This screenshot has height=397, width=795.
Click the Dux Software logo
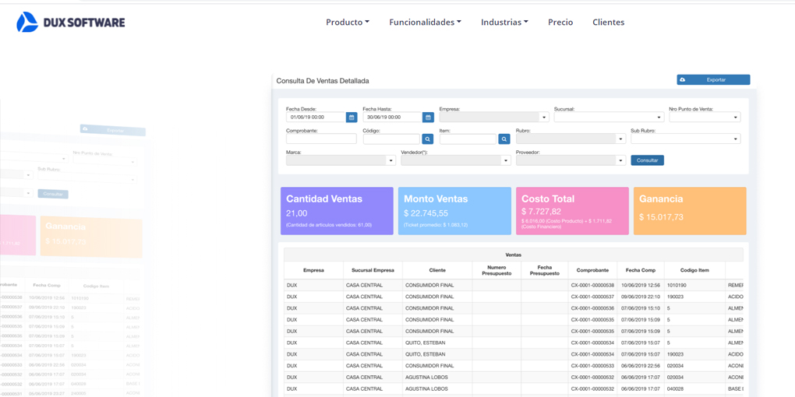[70, 23]
